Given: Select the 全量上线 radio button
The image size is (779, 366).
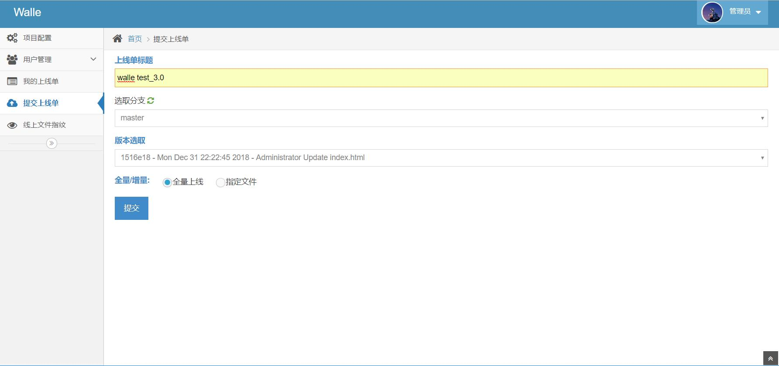Looking at the screenshot, I should (x=167, y=182).
